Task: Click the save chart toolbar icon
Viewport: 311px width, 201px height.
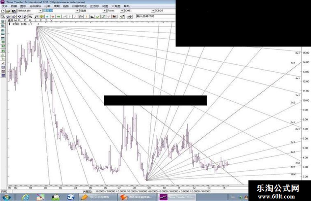Action: coord(14,11)
